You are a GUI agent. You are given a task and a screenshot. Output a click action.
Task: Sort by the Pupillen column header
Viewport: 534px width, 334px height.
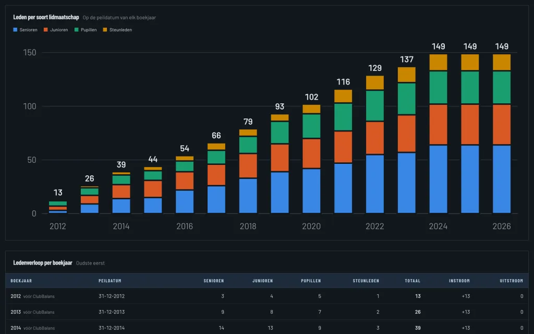coord(311,281)
